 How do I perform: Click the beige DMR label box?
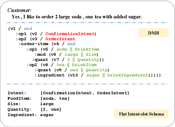153,33
